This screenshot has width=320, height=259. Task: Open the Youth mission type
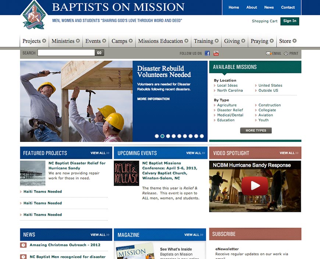tap(263, 120)
